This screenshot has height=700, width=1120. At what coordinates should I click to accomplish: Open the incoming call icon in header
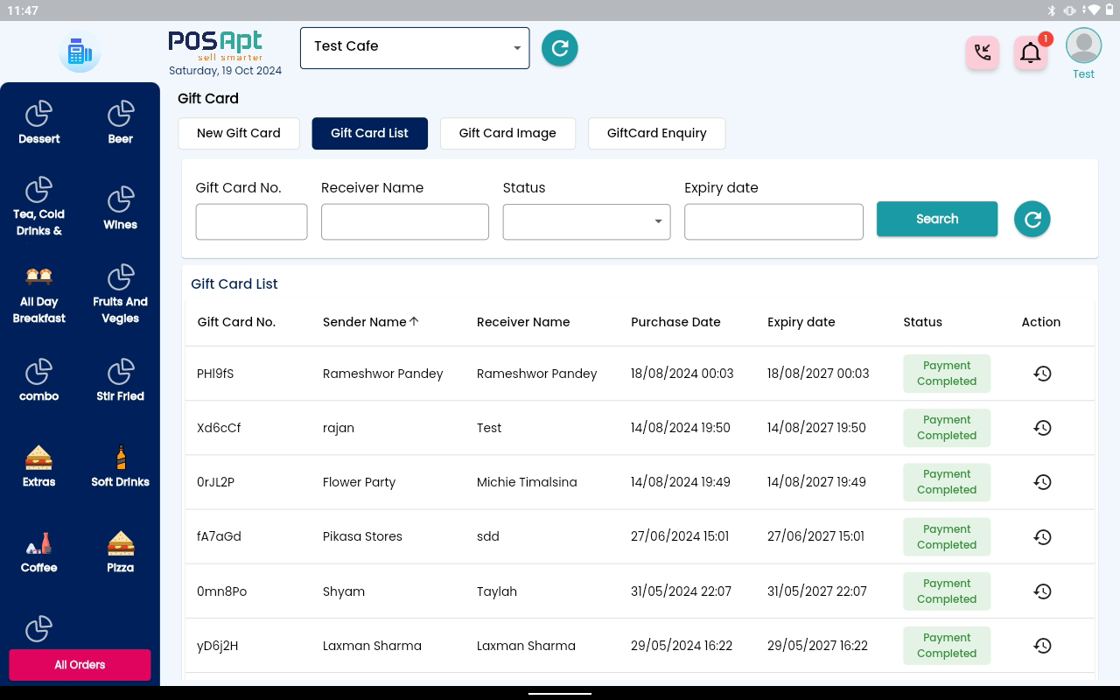[983, 53]
